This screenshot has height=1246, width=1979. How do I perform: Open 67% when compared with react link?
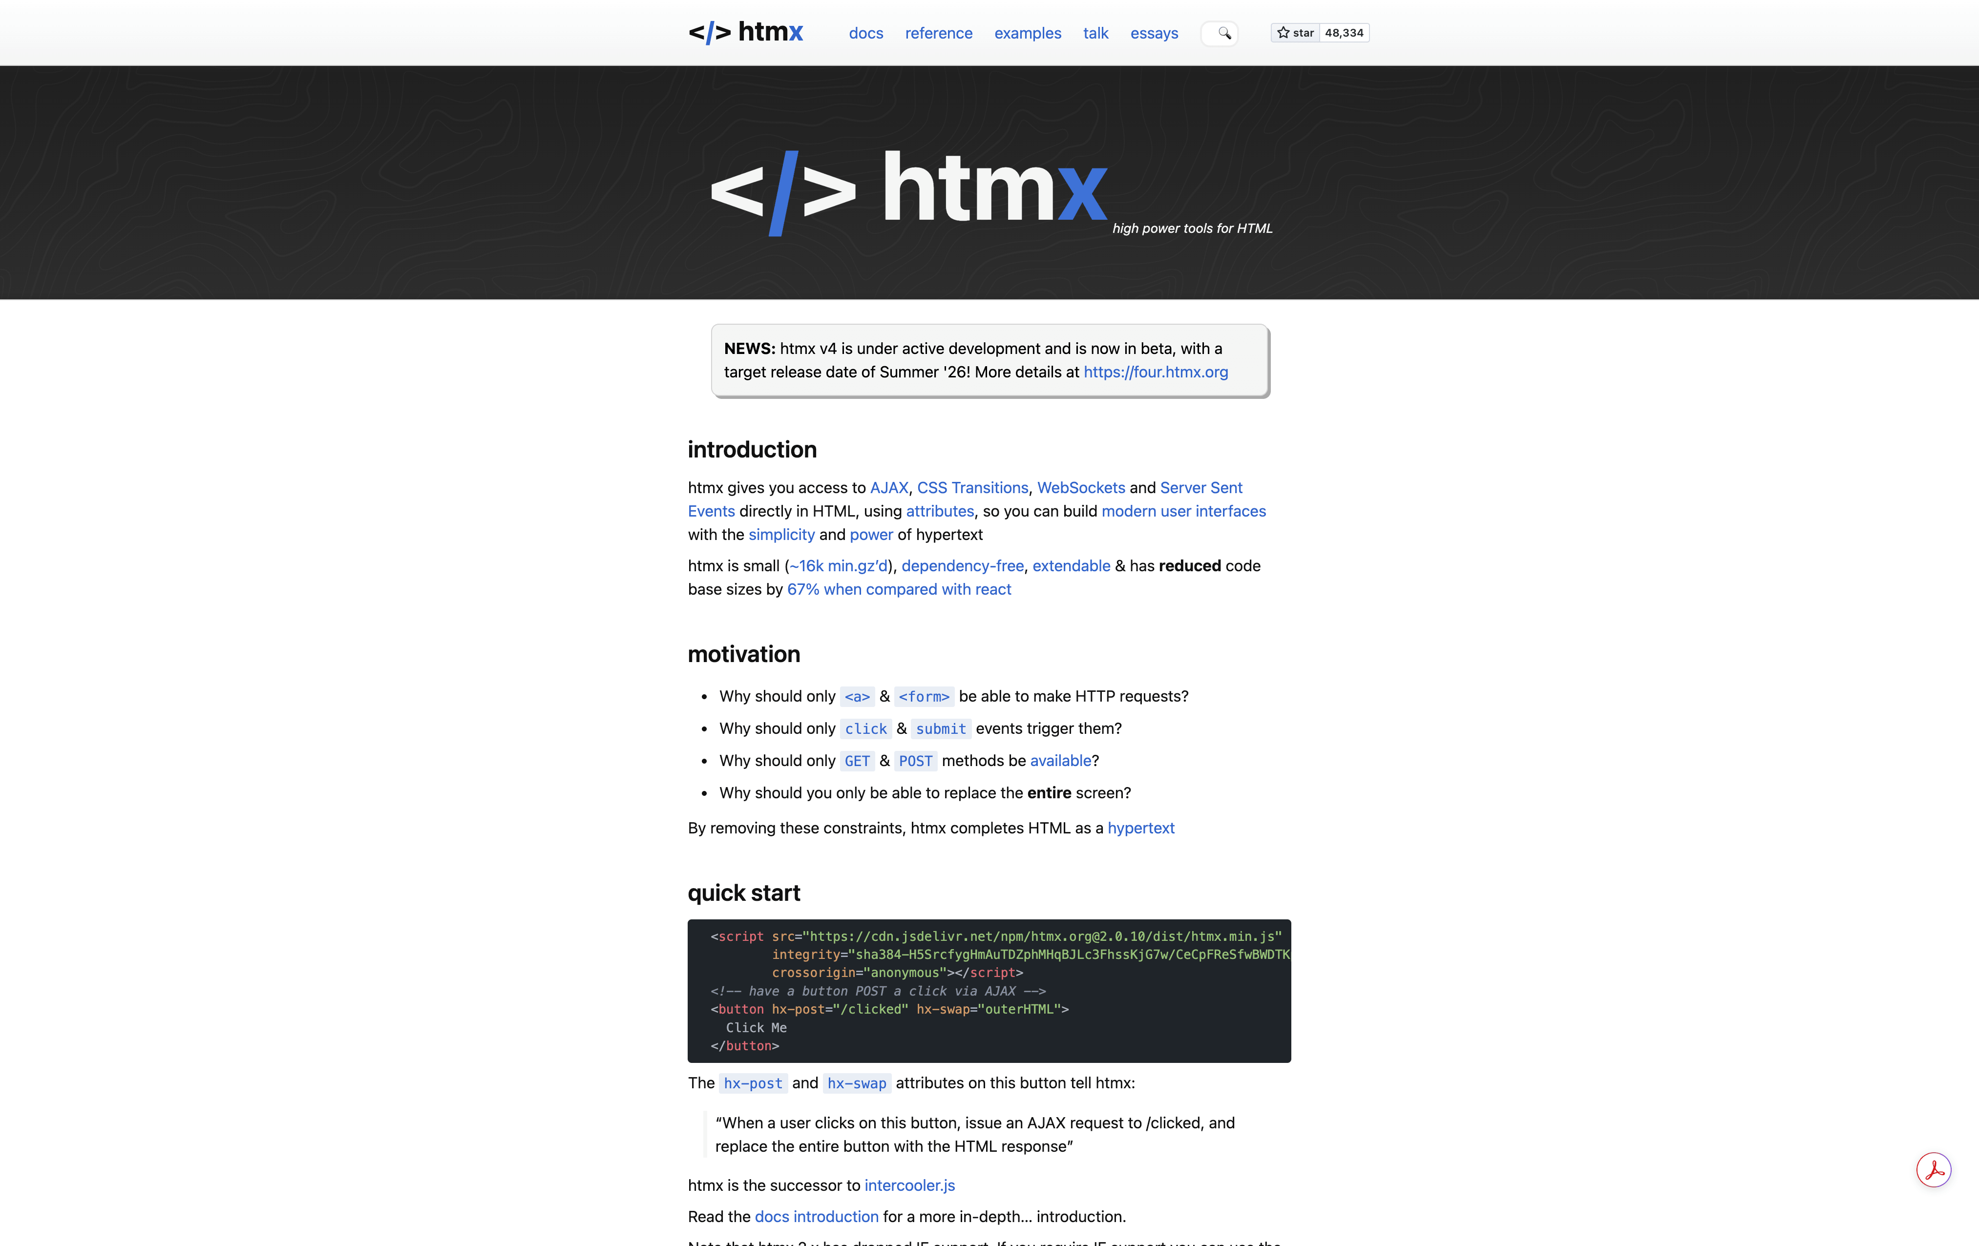(x=899, y=589)
